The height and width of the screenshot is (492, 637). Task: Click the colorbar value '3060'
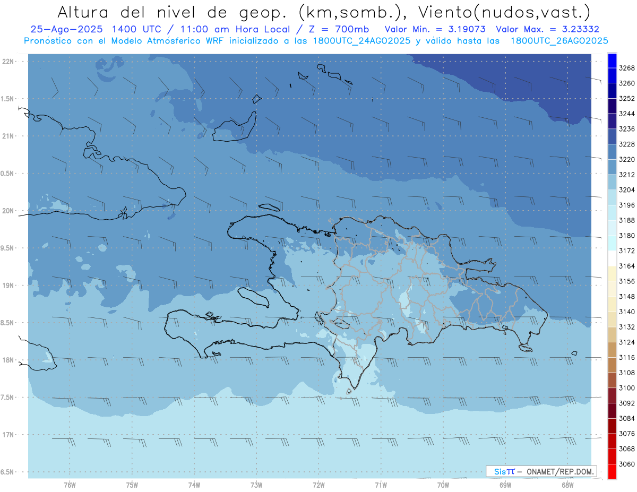click(627, 464)
